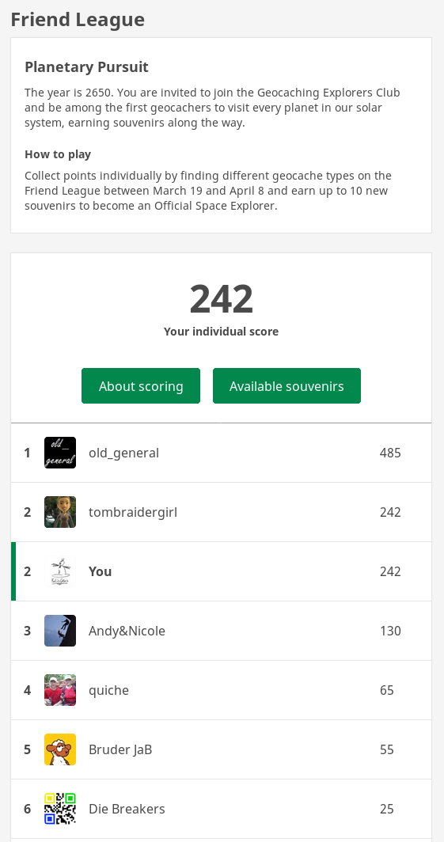Select the highlighted You leaderboard row
This screenshot has height=842, width=444.
pos(221,571)
